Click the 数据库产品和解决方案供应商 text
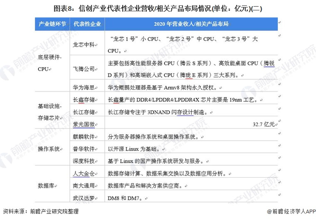Viewport: 316px width, 220px height. pos(146,186)
